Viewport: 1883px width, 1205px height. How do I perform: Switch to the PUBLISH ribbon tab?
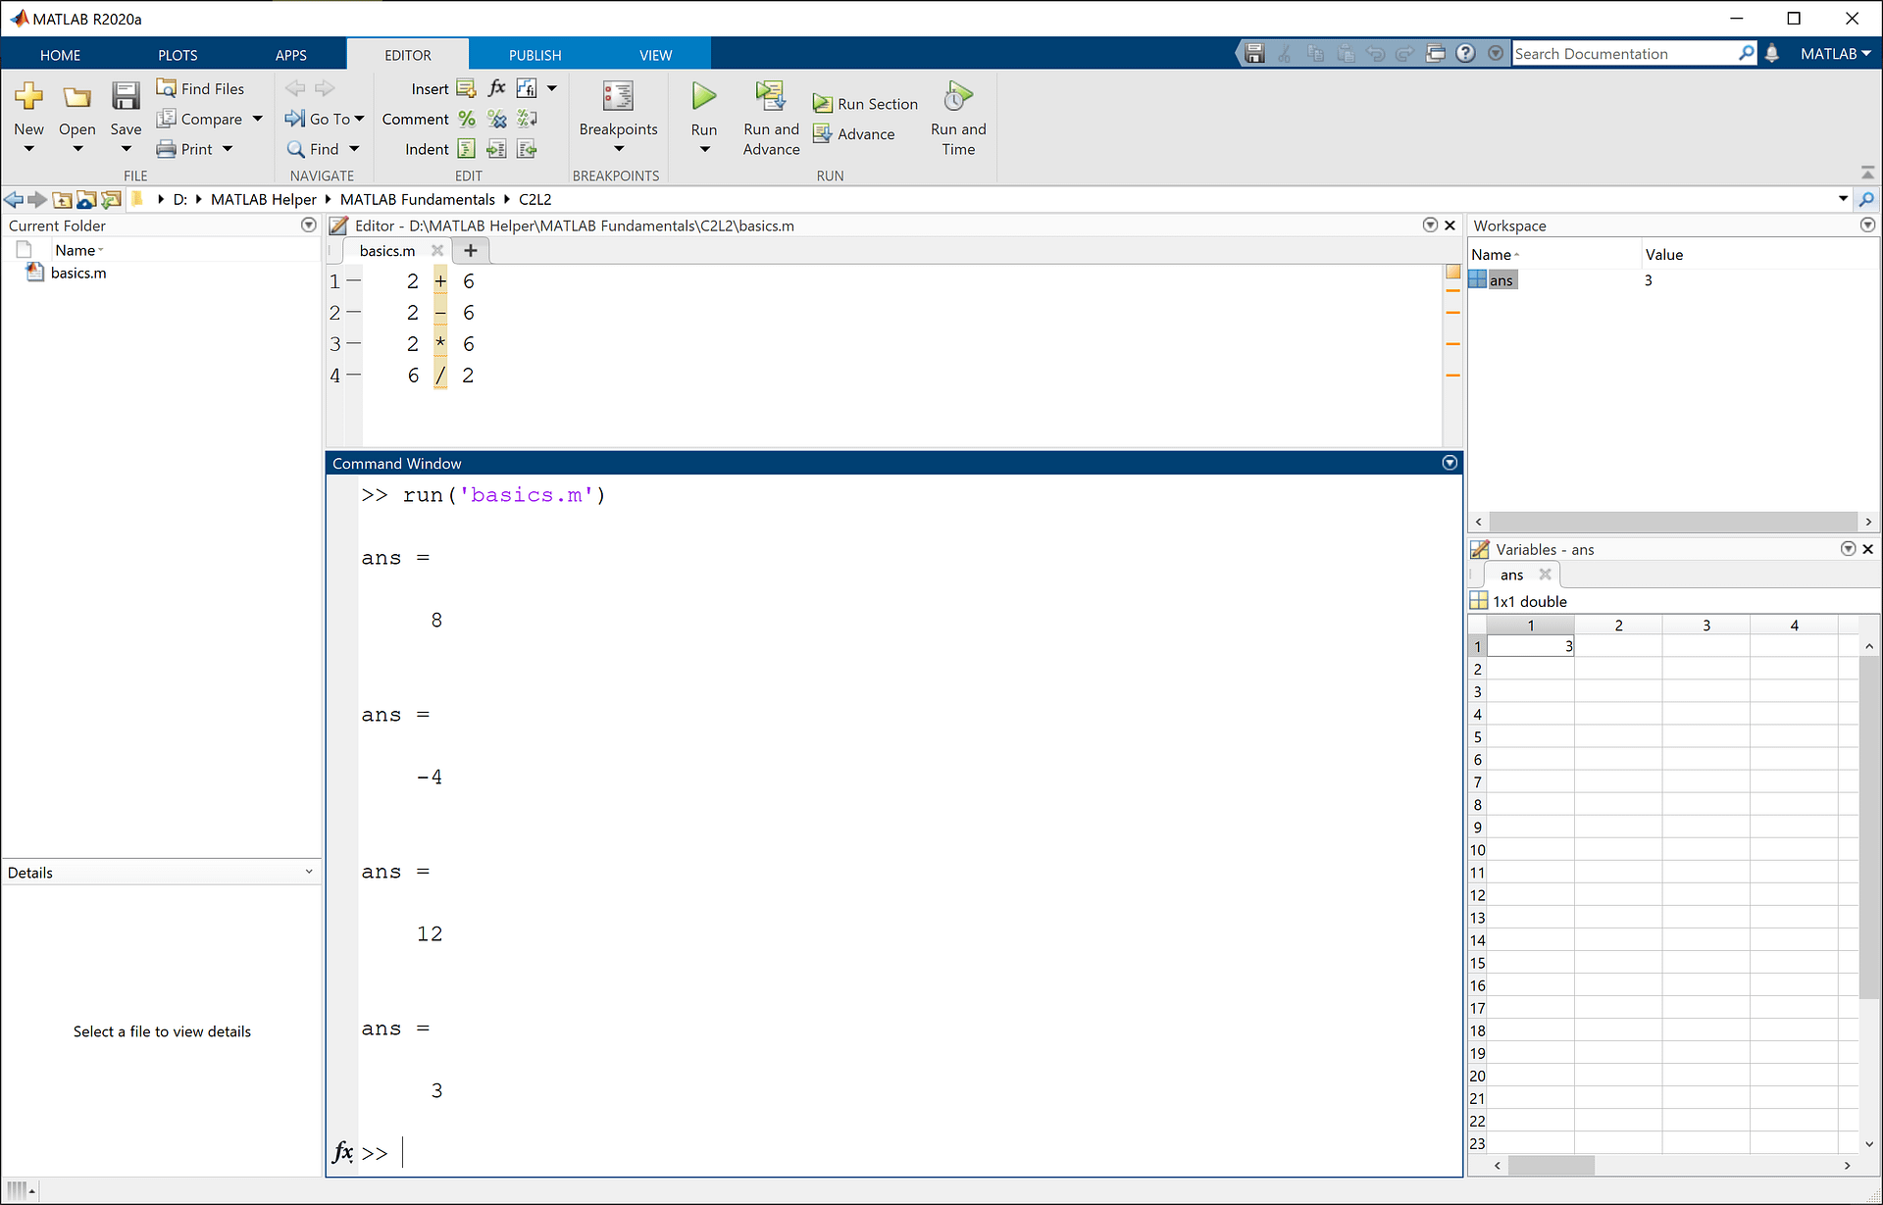tap(534, 54)
